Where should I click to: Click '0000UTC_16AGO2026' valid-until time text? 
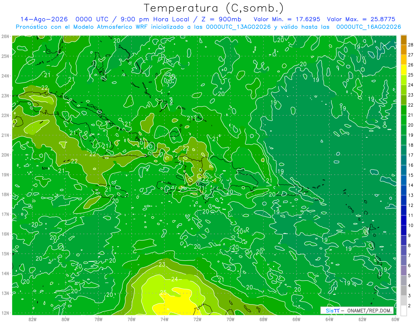point(369,27)
